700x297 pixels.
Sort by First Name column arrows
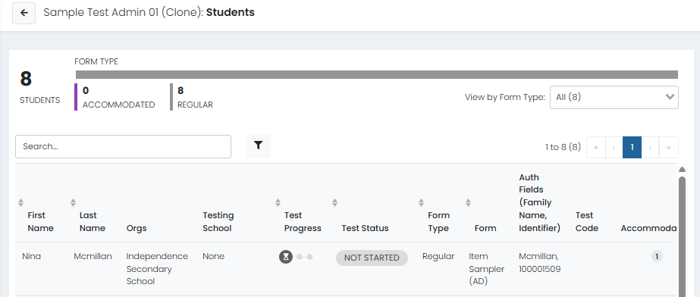20,203
